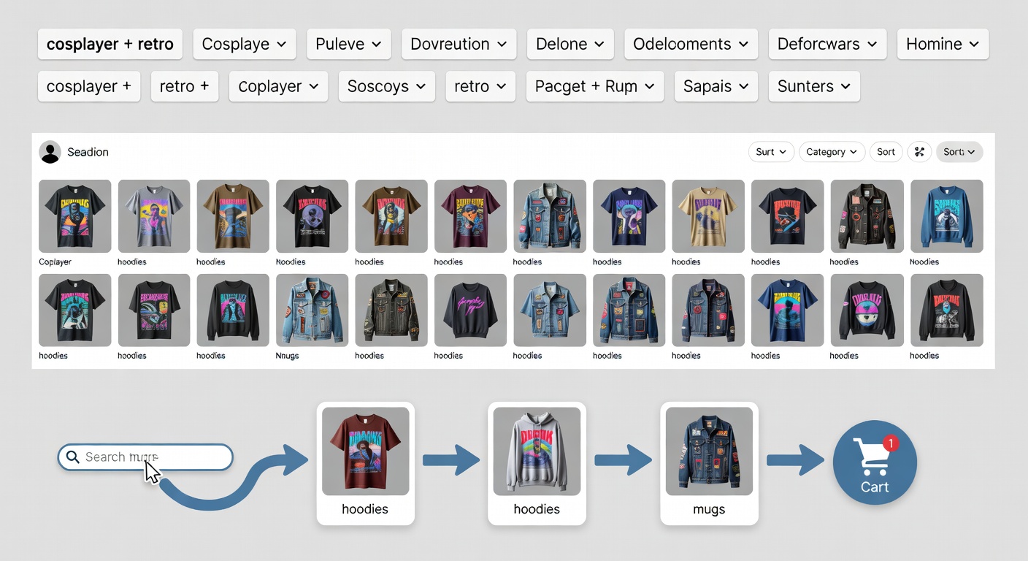The image size is (1028, 561).
Task: Open the Deforcwars dropdown
Action: tap(827, 44)
